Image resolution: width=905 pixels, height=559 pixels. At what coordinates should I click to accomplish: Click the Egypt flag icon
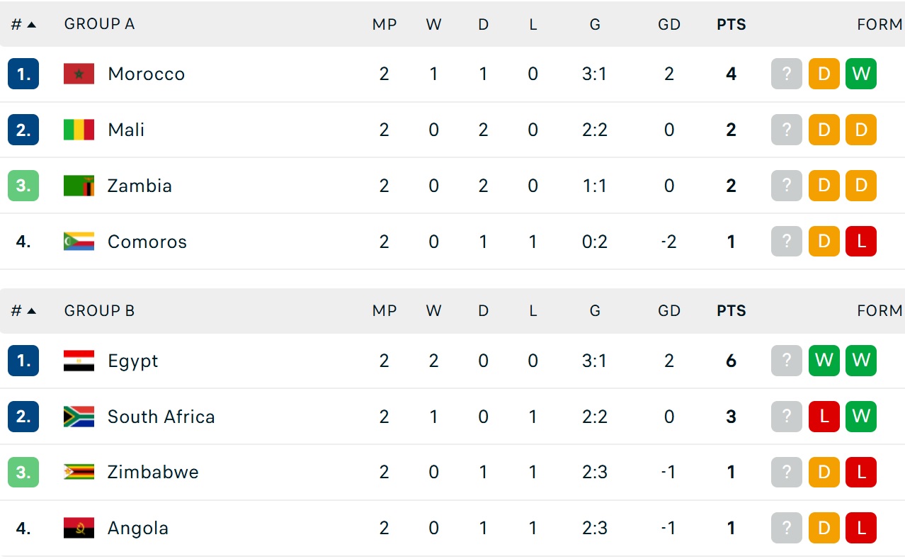[79, 361]
